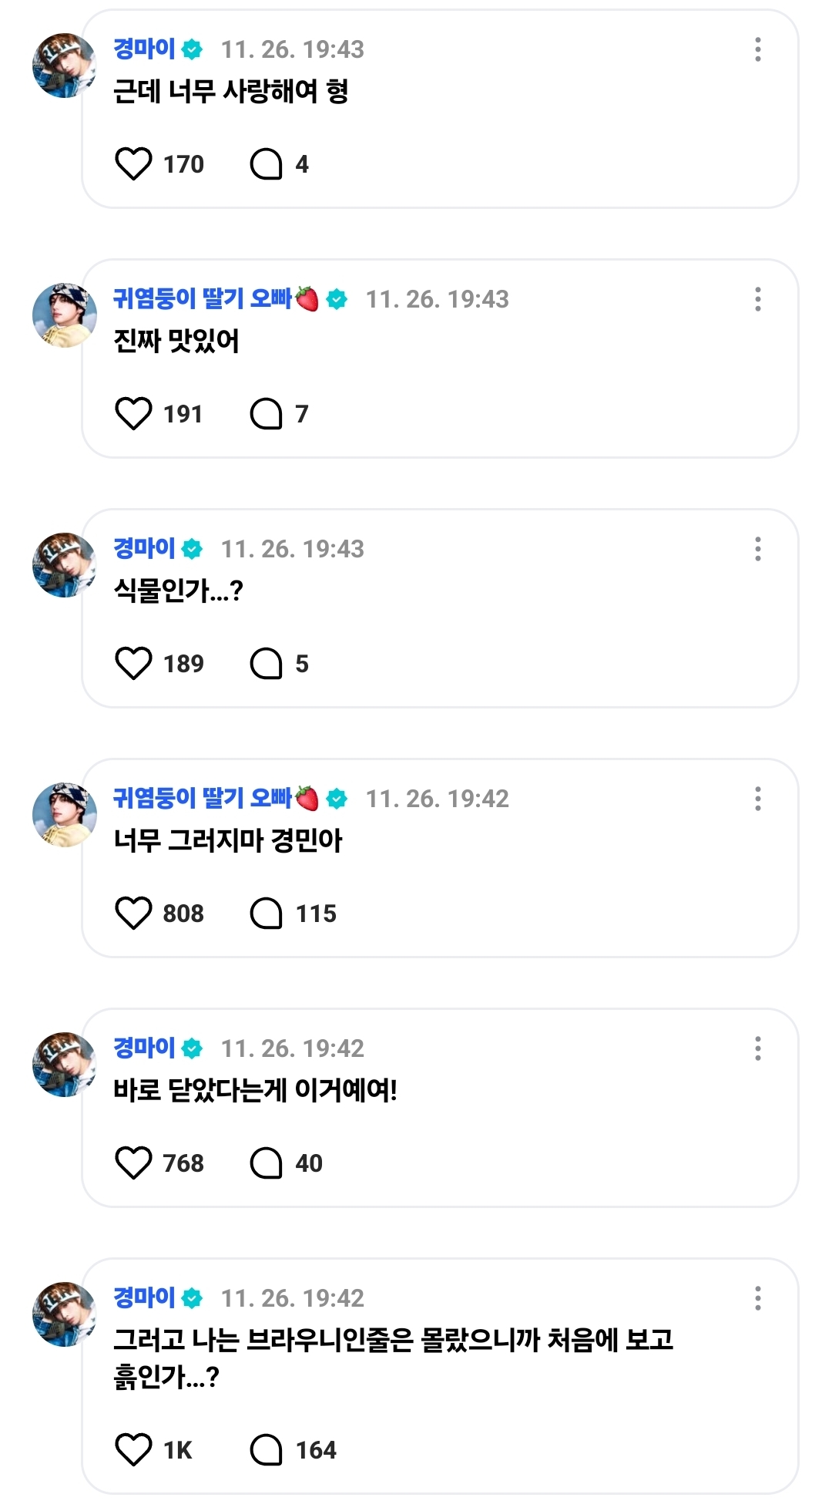This screenshot has height=1511, width=832.
Task: Open the 7 comments on 진짜 맛있어 post
Action: (x=267, y=414)
